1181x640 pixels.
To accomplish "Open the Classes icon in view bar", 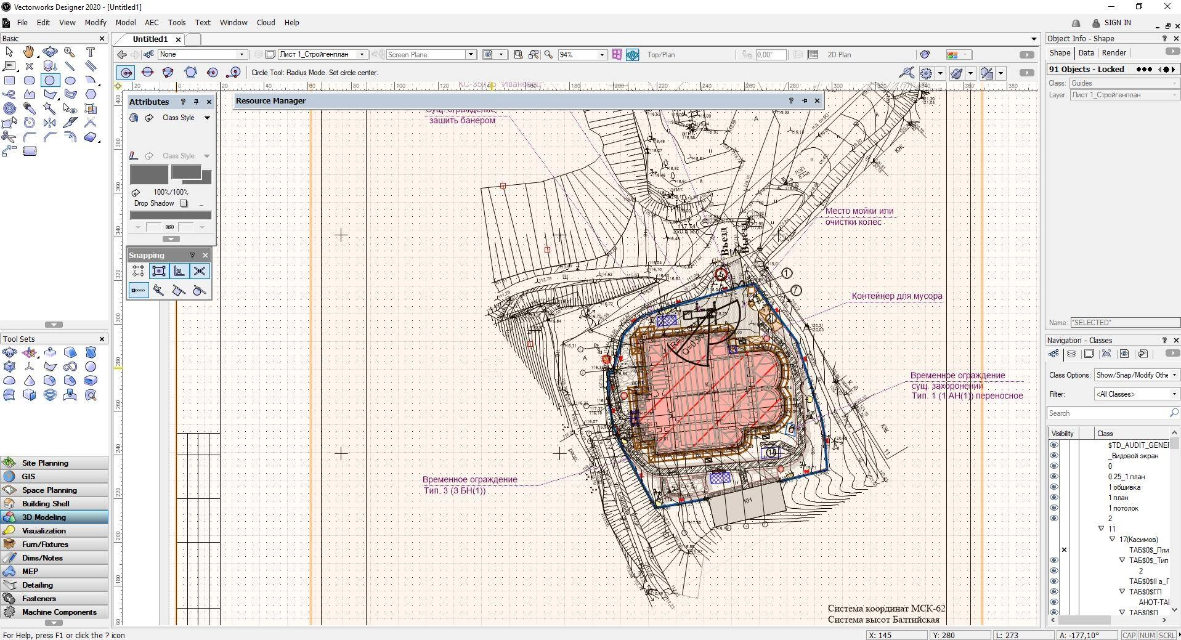I will 148,54.
